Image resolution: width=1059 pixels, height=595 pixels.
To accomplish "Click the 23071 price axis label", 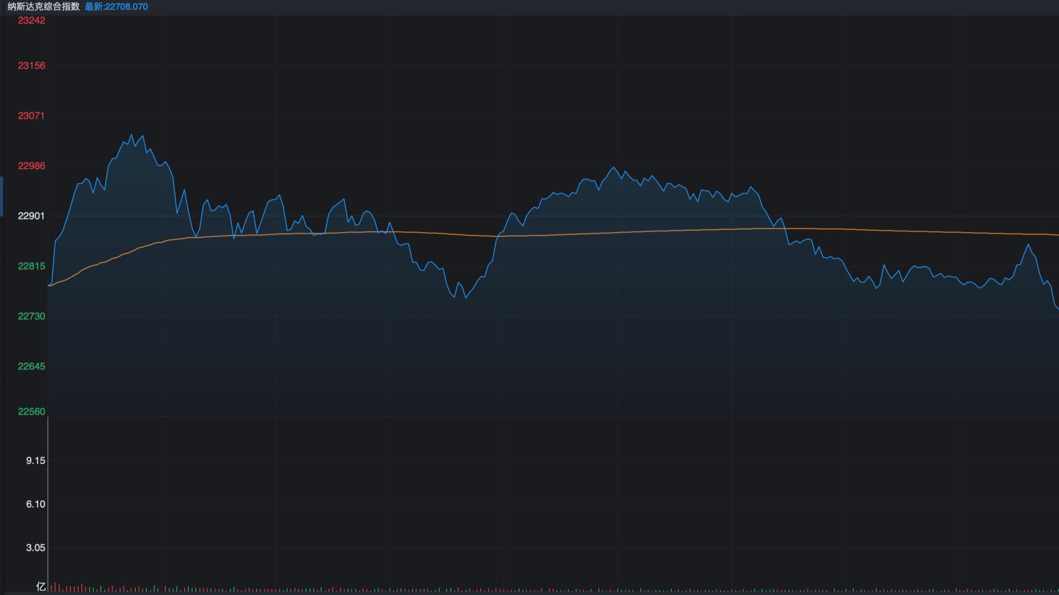I will point(31,116).
